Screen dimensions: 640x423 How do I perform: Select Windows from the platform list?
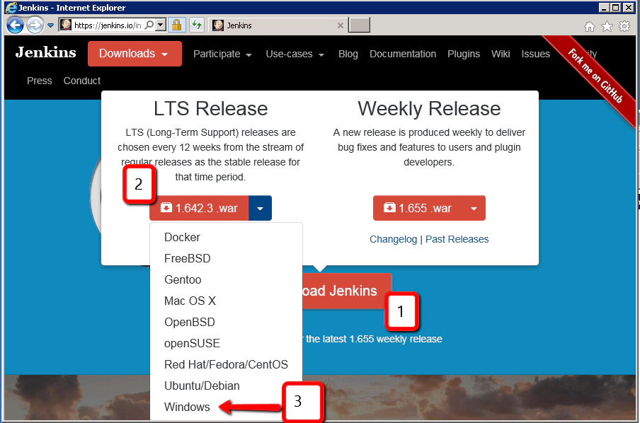(187, 407)
